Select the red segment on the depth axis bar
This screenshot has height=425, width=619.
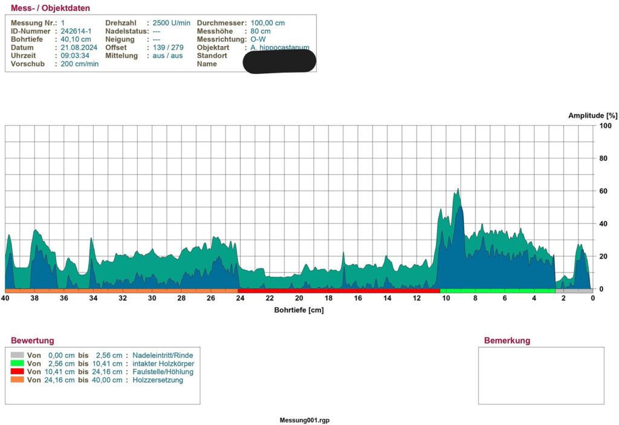click(x=339, y=291)
